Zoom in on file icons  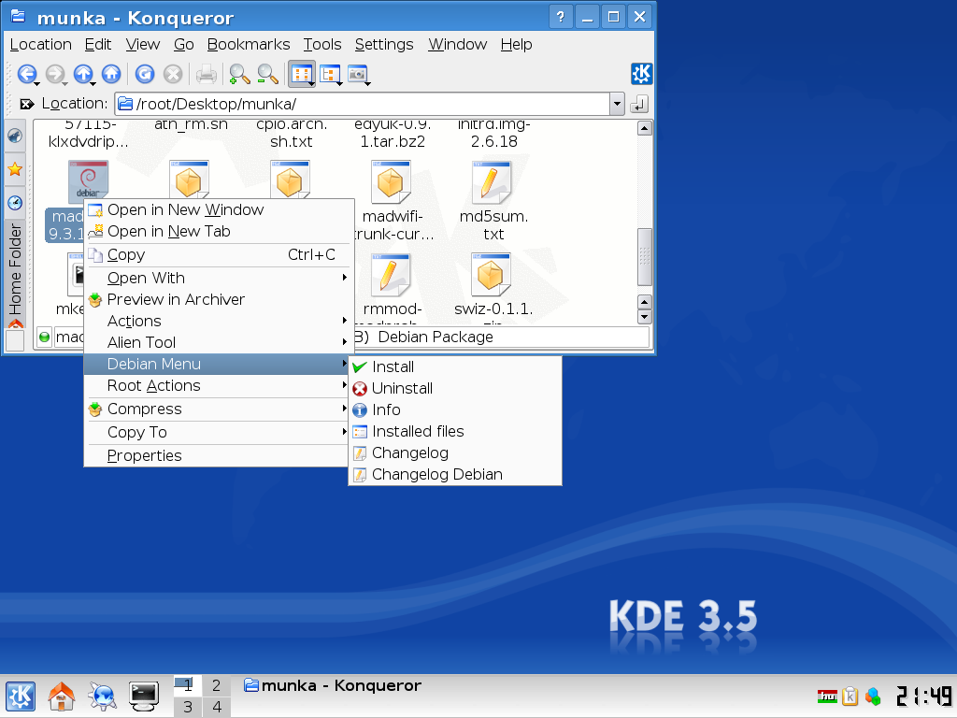click(239, 74)
